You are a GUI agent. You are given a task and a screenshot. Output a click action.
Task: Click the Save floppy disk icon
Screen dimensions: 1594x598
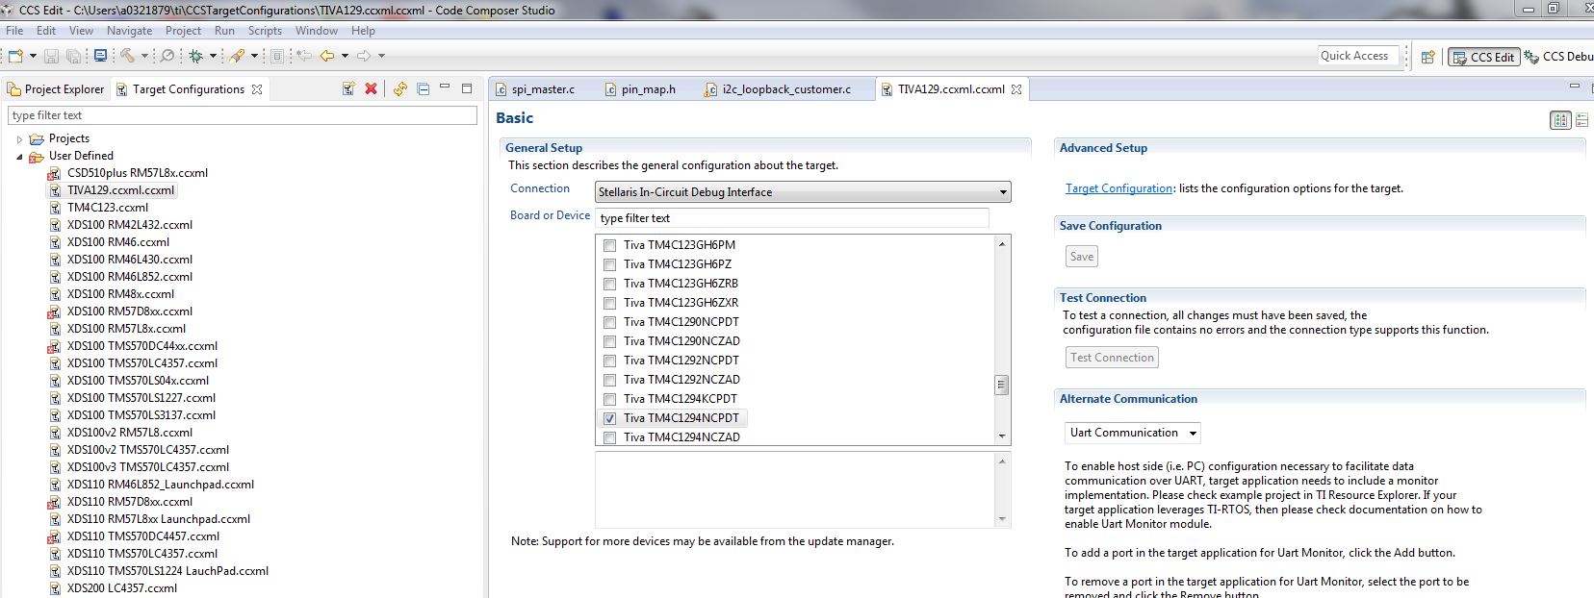51,56
